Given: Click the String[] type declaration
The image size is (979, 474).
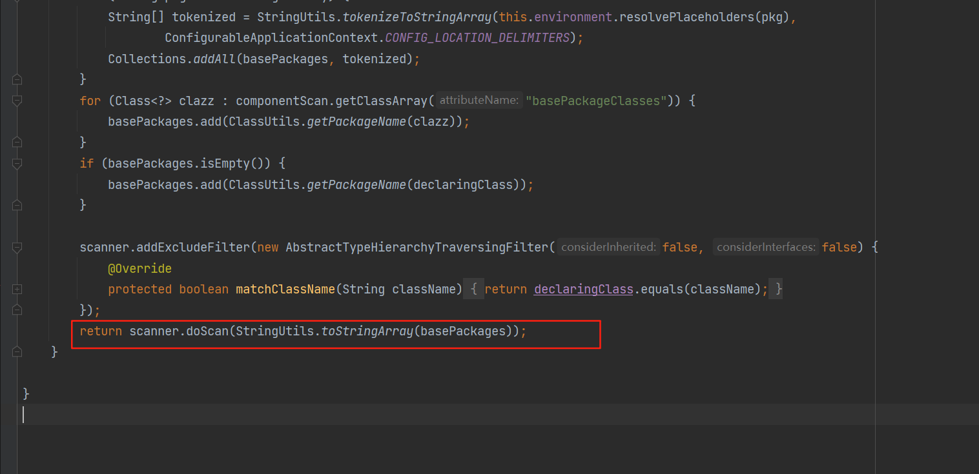Looking at the screenshot, I should click(x=136, y=17).
